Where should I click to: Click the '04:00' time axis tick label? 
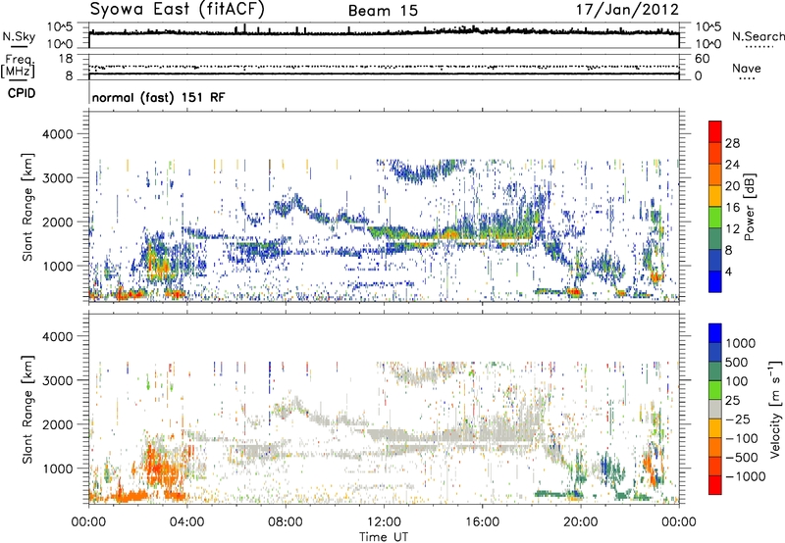coord(187,522)
